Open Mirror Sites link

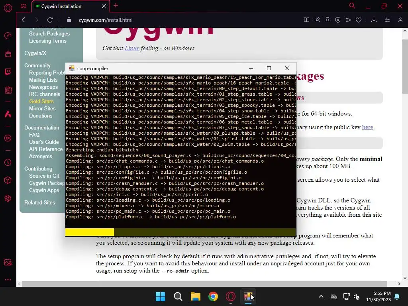tap(42, 108)
